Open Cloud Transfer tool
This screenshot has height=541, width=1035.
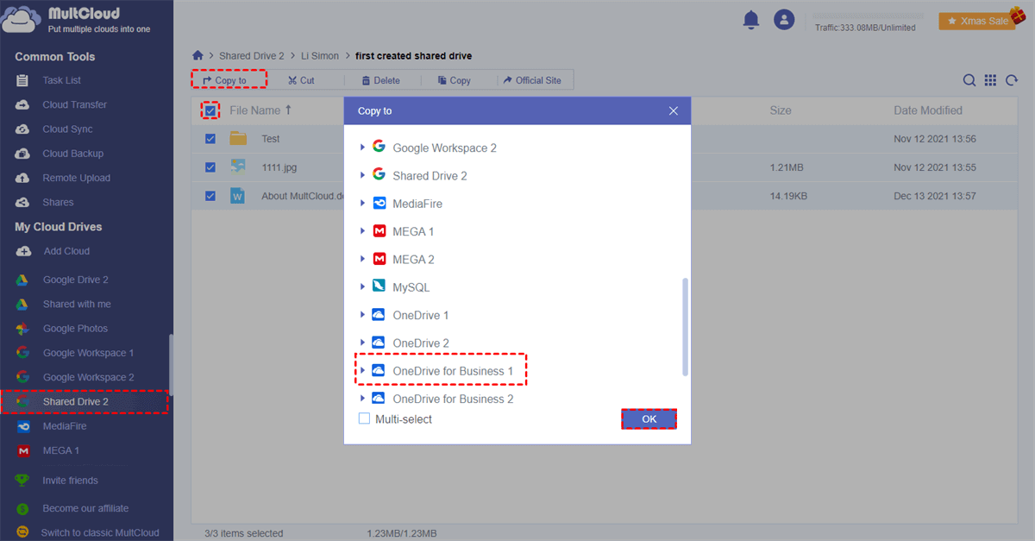tap(74, 104)
